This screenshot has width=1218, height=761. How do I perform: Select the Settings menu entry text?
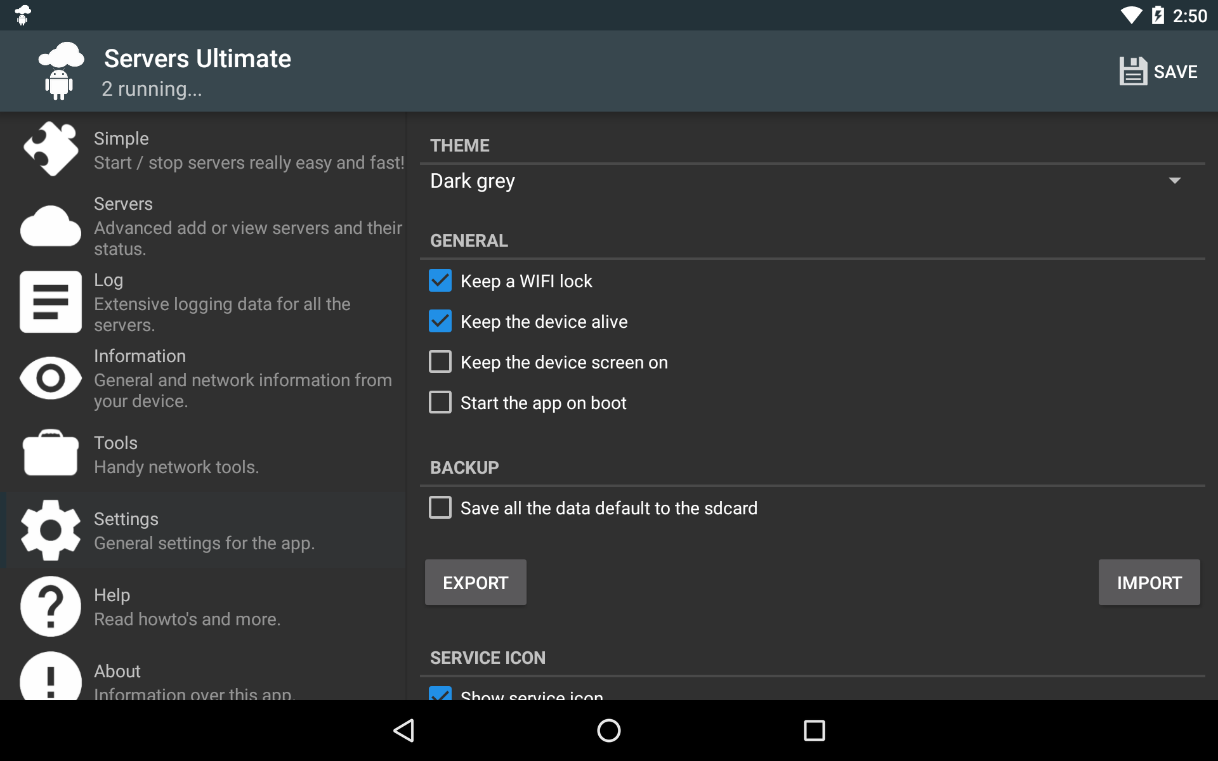click(x=126, y=519)
